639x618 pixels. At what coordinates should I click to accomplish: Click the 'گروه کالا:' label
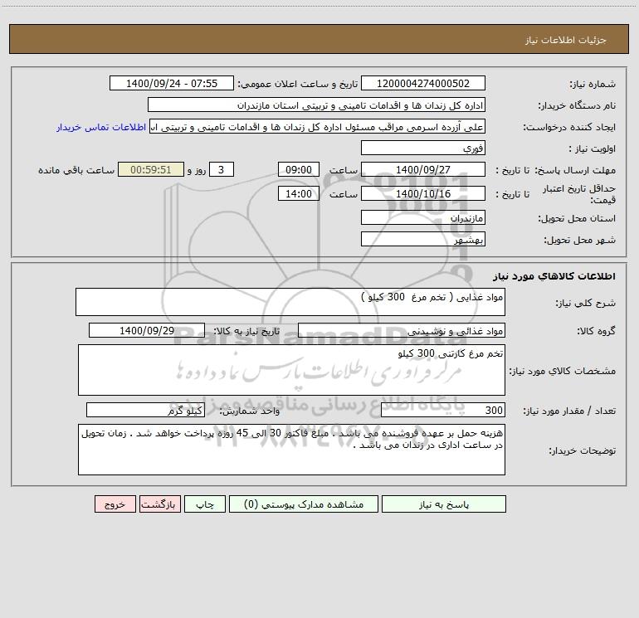596,331
